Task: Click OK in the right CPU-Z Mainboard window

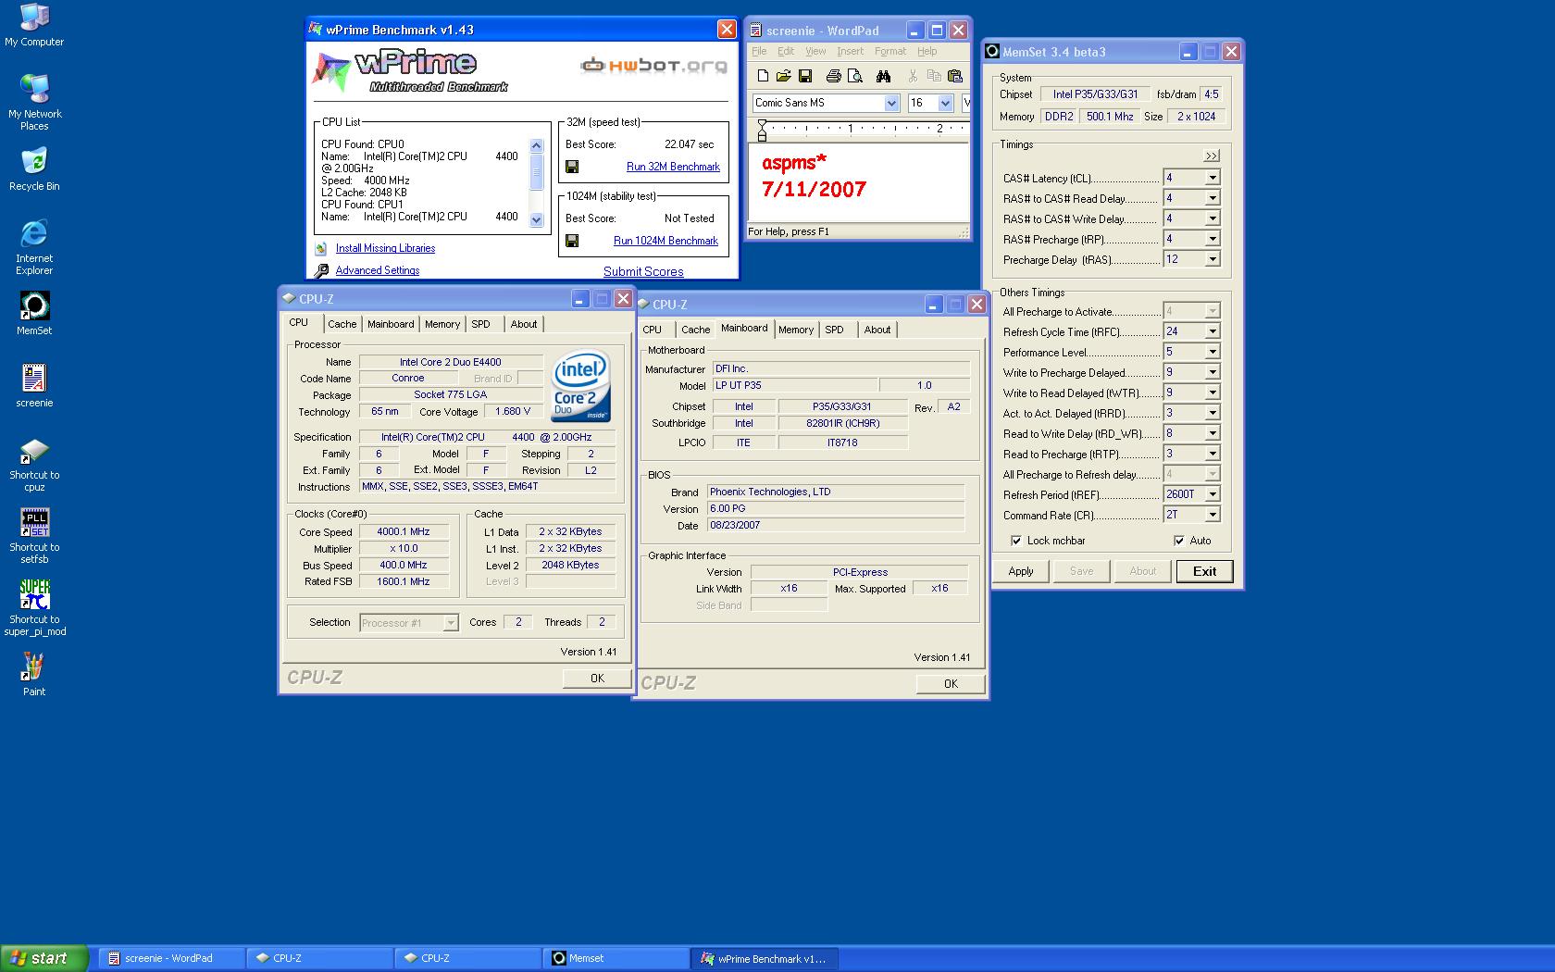Action: click(x=951, y=683)
